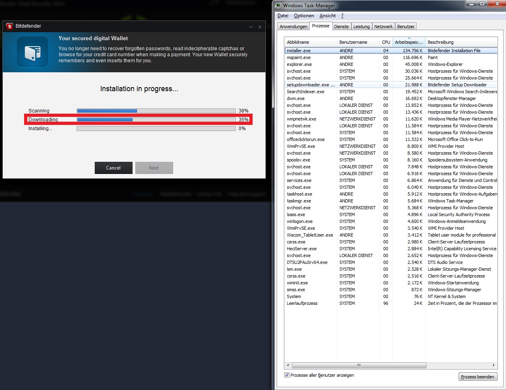Image resolution: width=506 pixels, height=390 pixels.
Task: Close the Bitdefender installer window
Action: pos(260,27)
